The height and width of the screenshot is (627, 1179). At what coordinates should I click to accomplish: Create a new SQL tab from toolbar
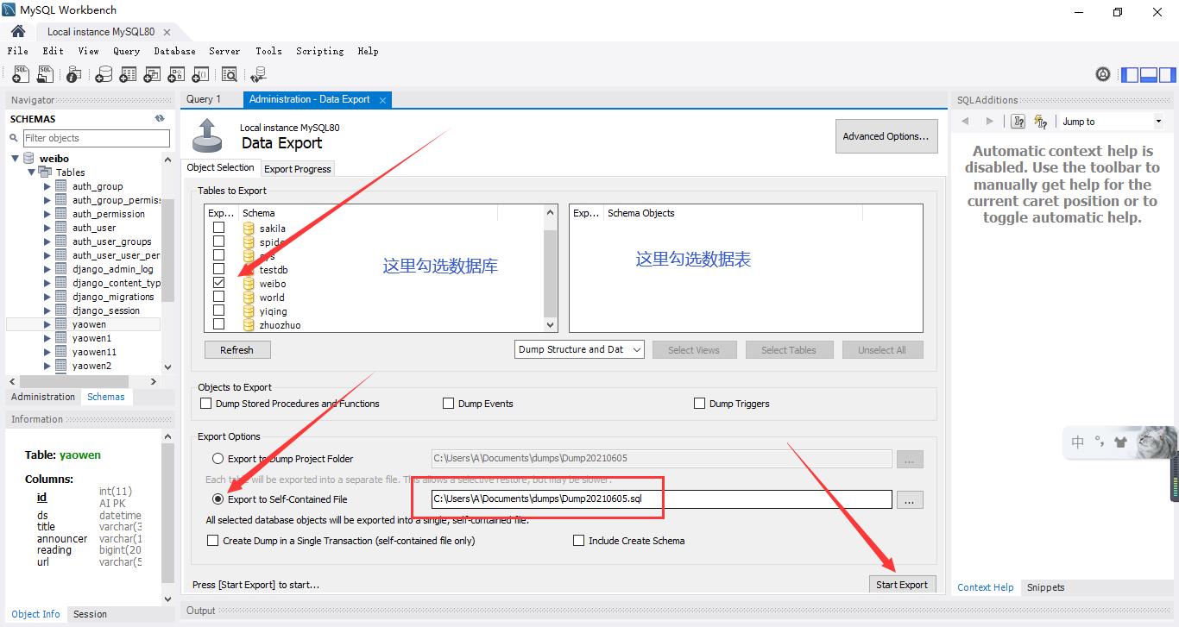click(21, 75)
